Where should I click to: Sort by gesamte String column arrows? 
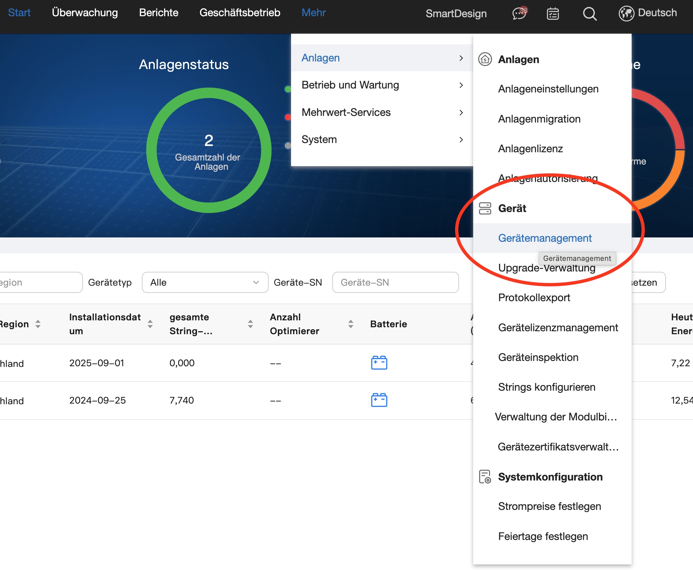(x=250, y=324)
